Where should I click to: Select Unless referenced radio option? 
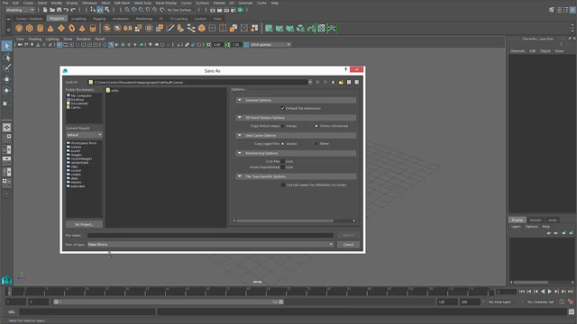click(316, 126)
